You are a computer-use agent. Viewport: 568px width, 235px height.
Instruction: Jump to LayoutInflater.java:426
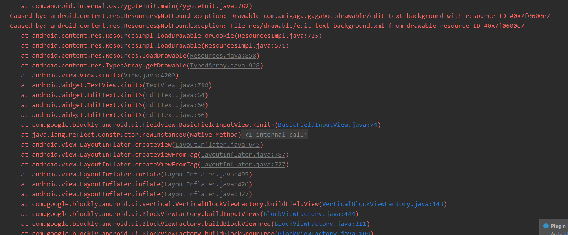[206, 184]
